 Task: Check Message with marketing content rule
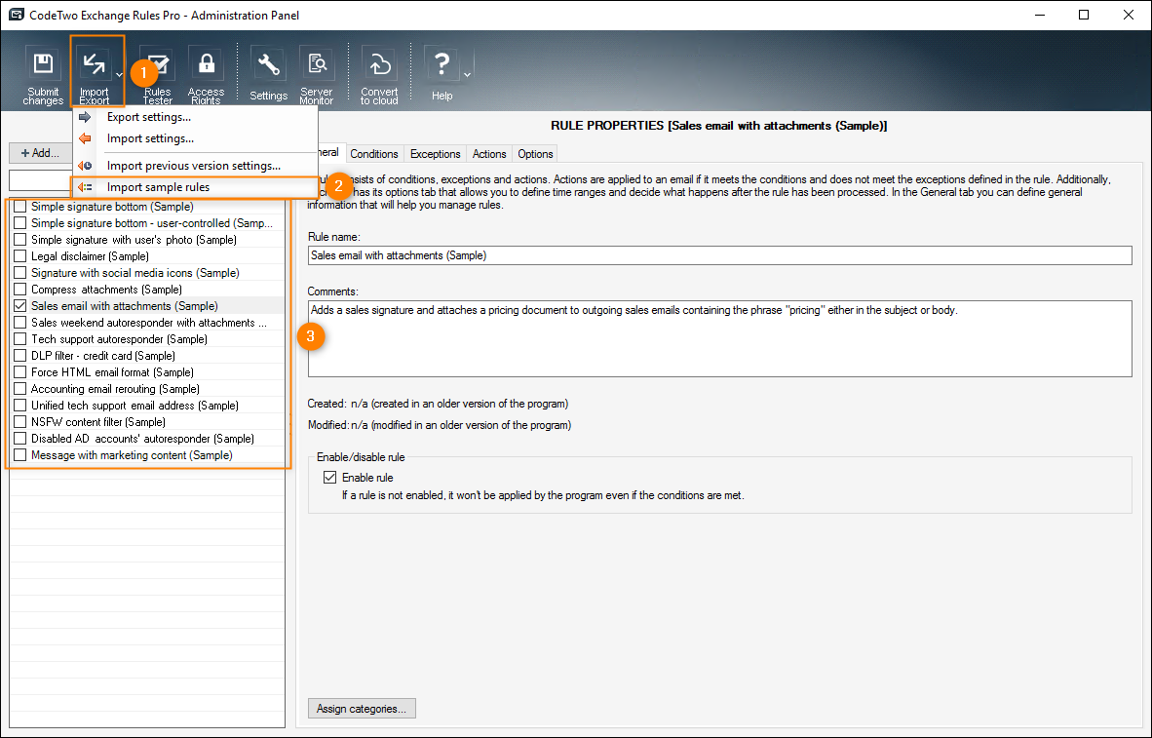[x=19, y=455]
